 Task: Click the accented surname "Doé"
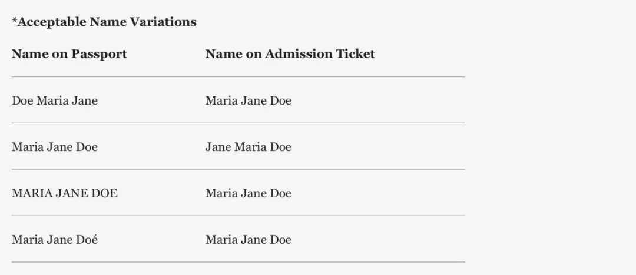[x=87, y=240]
